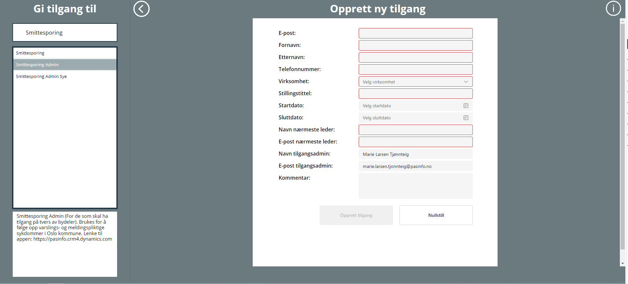Click the Kommentar: label
628x284 pixels.
click(x=294, y=178)
